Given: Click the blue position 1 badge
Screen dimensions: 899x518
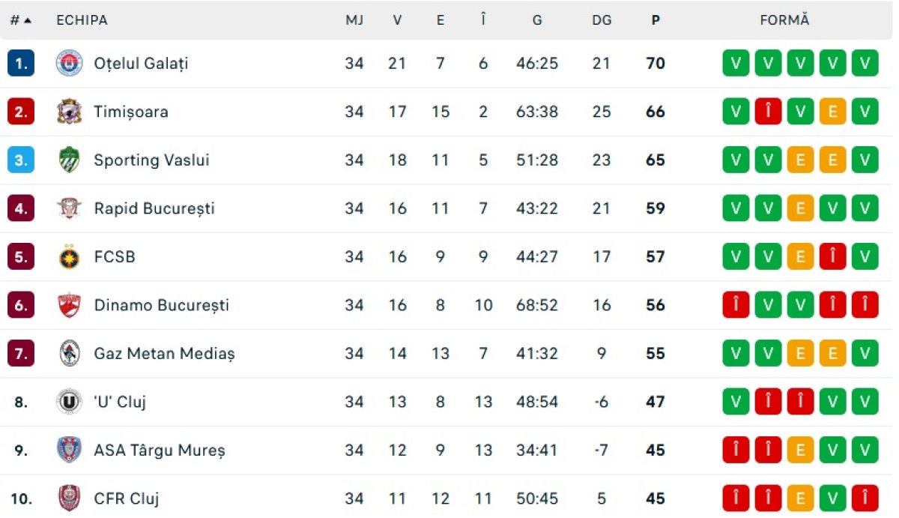Looking at the screenshot, I should coord(21,64).
